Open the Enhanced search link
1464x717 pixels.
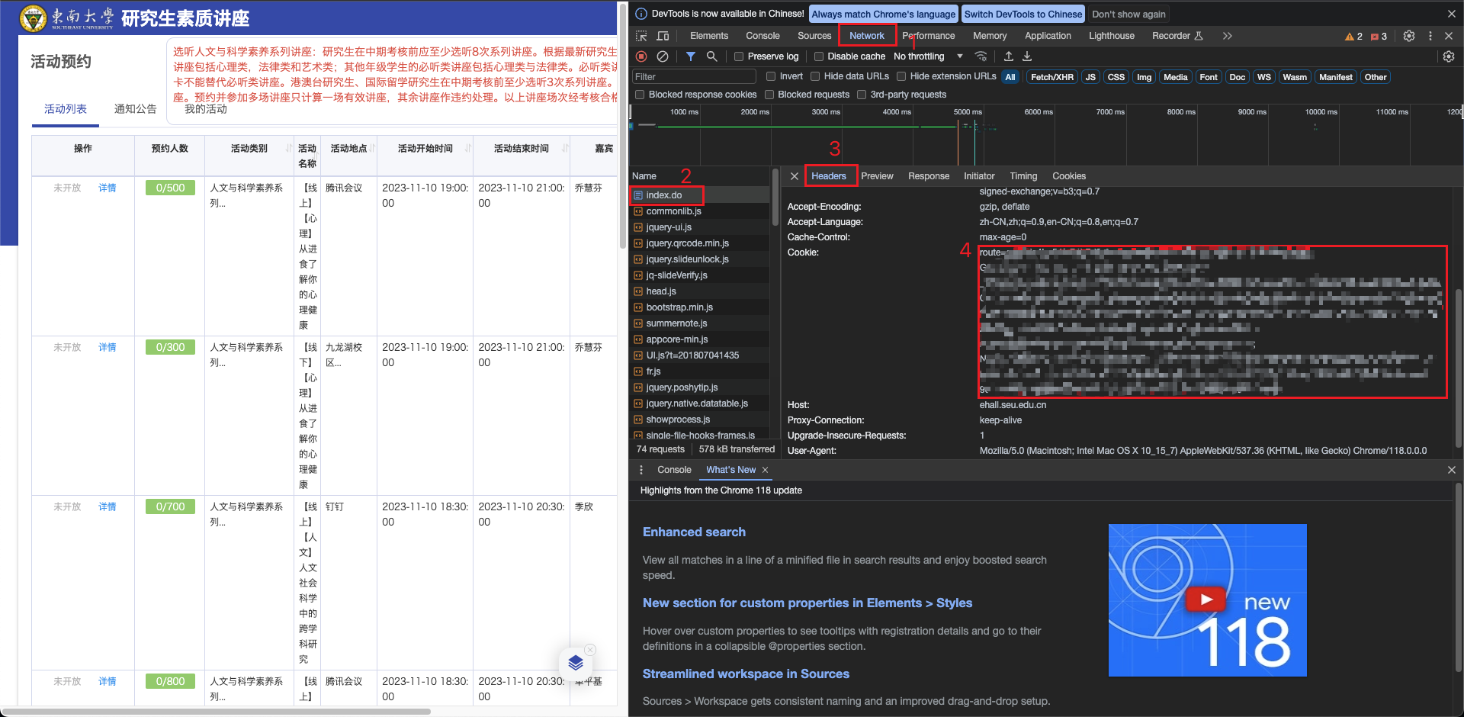[694, 532]
